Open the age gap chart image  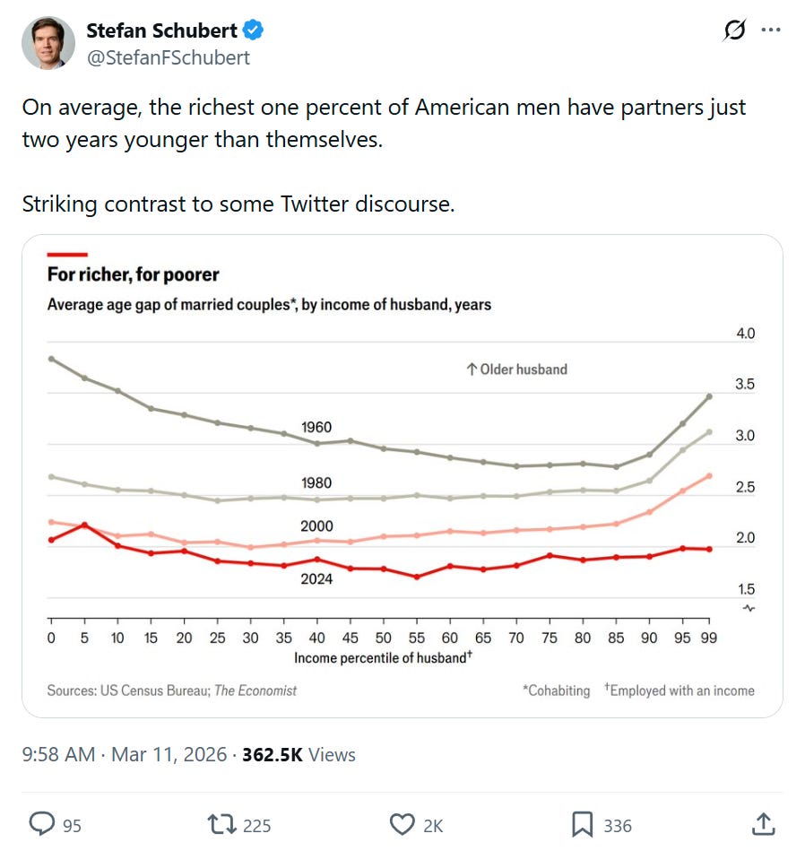(x=402, y=475)
